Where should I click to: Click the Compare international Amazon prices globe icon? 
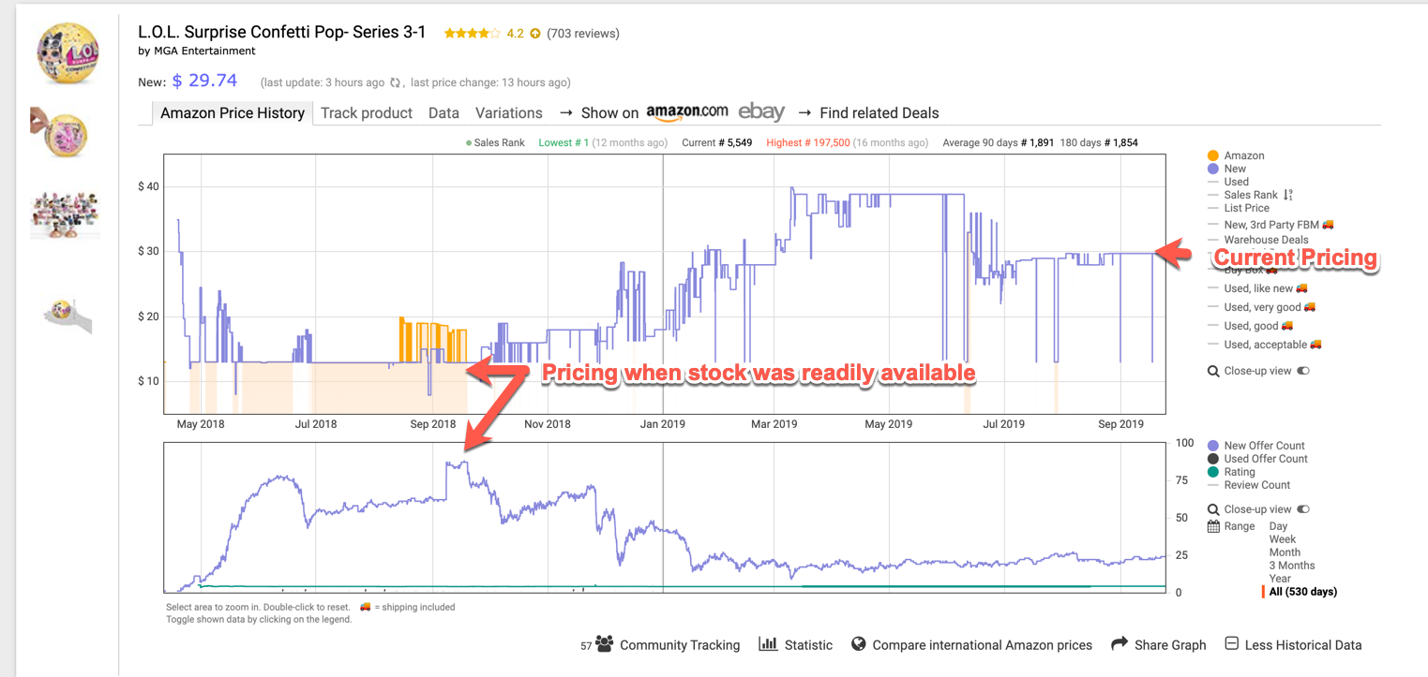point(859,644)
